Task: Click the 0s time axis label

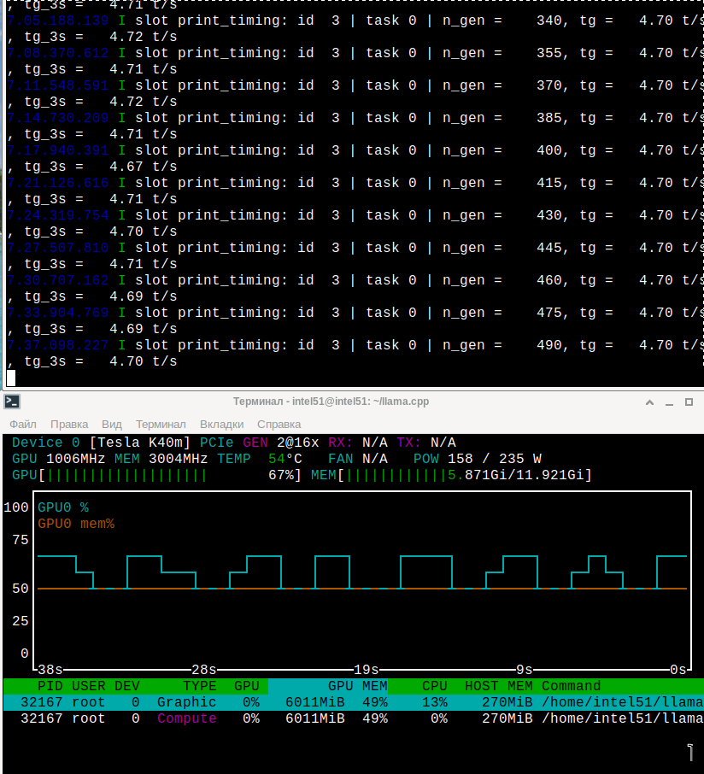Action: 678,670
